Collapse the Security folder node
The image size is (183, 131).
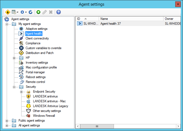[14, 87]
